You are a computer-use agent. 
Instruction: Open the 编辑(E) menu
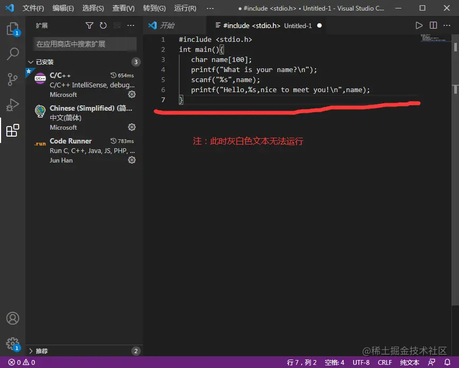[x=63, y=8]
